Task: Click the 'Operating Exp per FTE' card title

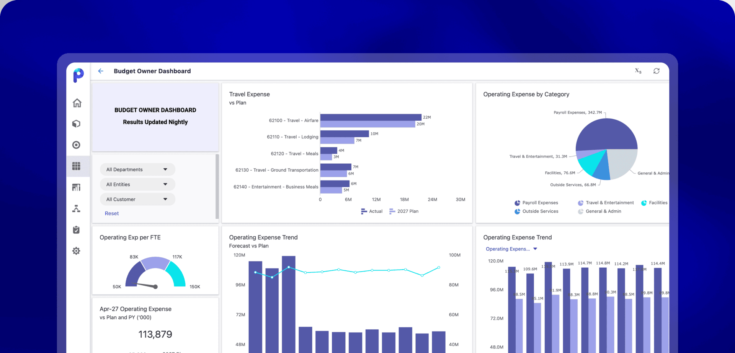Action: click(130, 238)
